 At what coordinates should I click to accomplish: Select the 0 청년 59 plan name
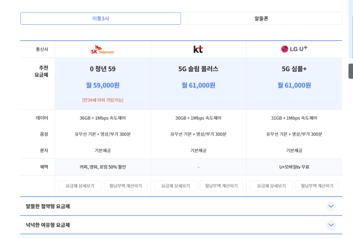103,69
